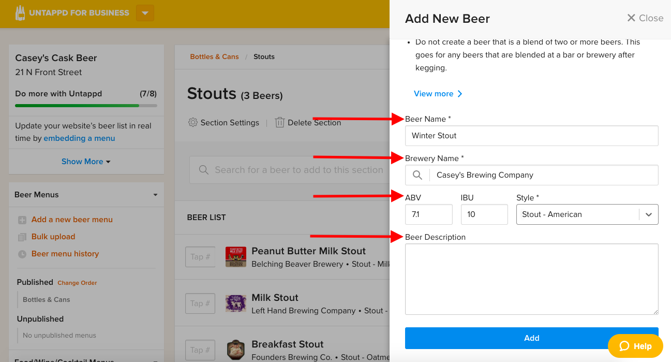Edit the Beer Name field
This screenshot has width=671, height=362.
pos(531,136)
